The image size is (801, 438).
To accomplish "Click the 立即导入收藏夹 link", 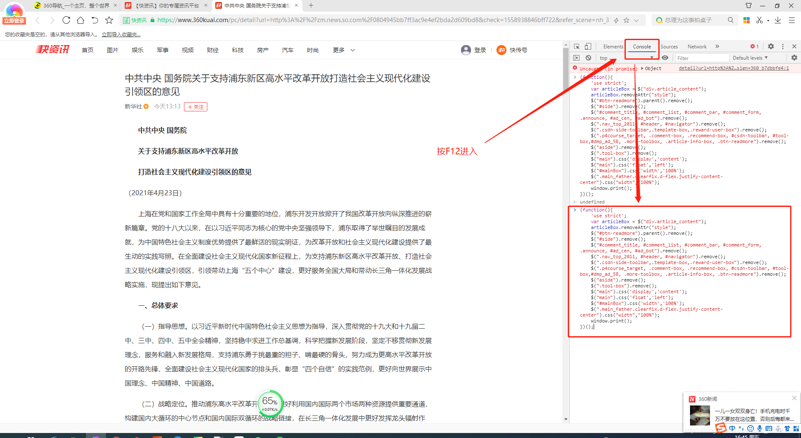I will coord(121,35).
